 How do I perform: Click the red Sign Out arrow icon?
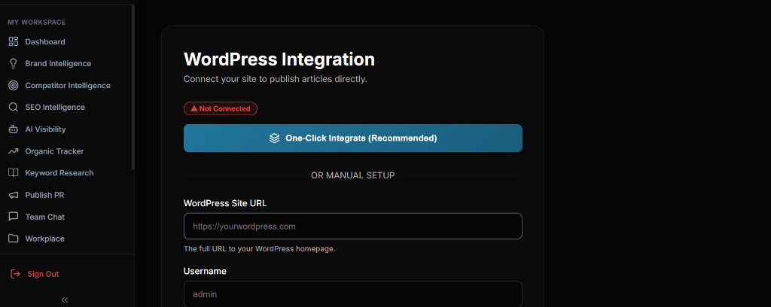coord(15,274)
